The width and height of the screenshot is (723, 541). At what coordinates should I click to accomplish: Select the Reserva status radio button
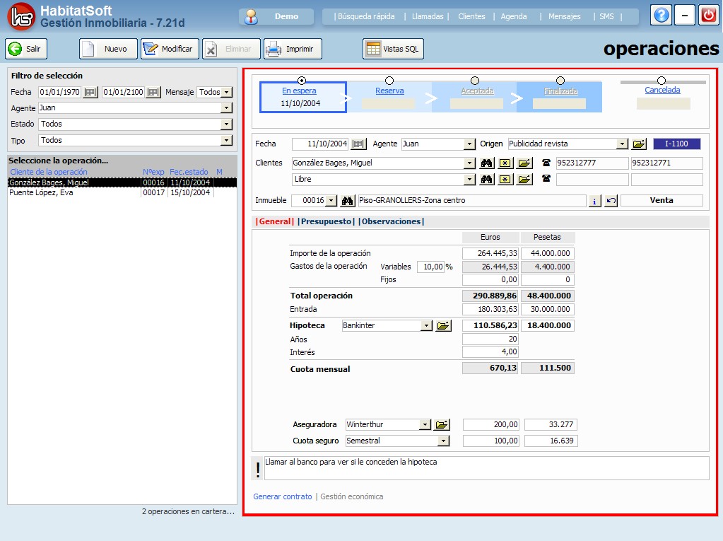[x=389, y=81]
